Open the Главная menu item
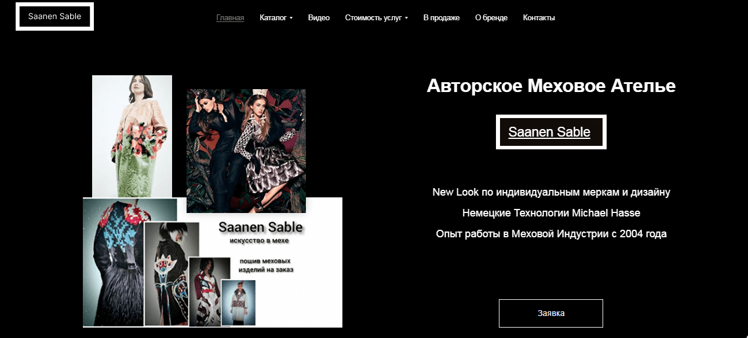The image size is (748, 338). click(x=230, y=18)
